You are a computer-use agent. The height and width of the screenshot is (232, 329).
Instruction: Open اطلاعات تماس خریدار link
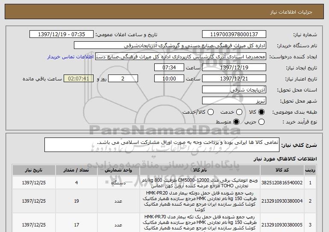coord(70,57)
